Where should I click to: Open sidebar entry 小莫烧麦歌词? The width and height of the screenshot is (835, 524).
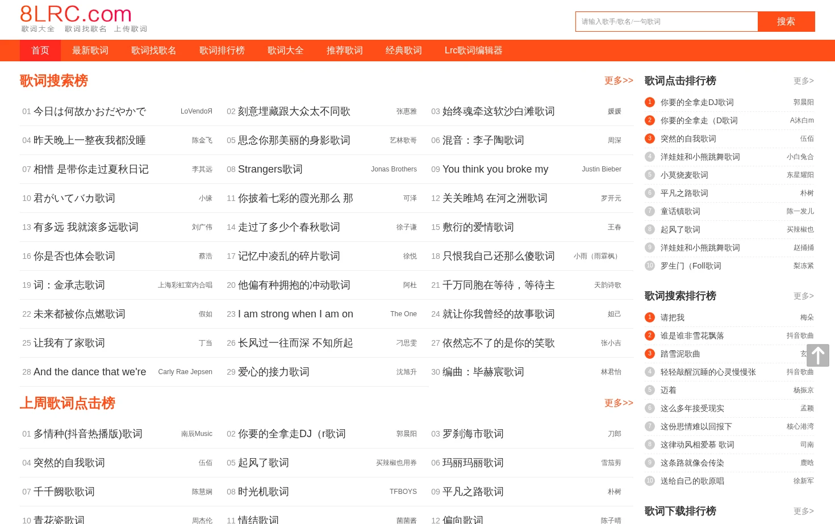click(x=684, y=175)
